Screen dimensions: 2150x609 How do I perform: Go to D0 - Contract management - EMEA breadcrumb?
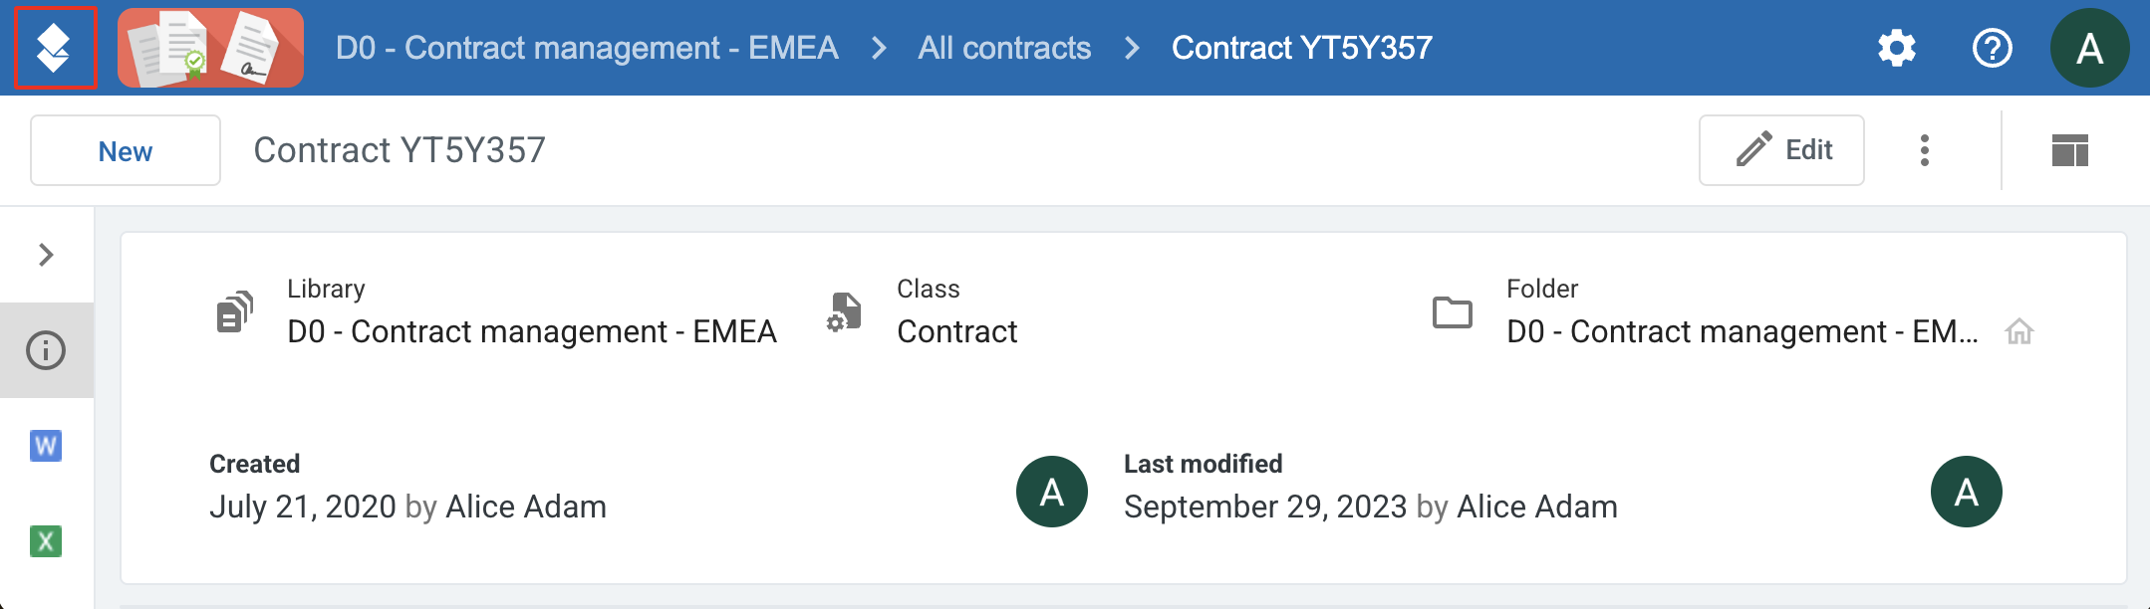[587, 48]
